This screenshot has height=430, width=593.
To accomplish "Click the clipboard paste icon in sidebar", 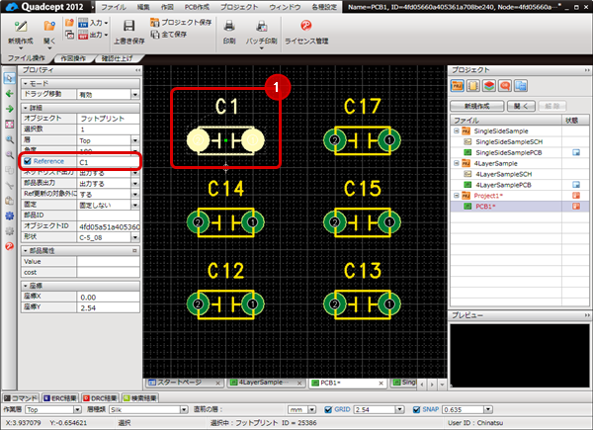I will 9,201.
